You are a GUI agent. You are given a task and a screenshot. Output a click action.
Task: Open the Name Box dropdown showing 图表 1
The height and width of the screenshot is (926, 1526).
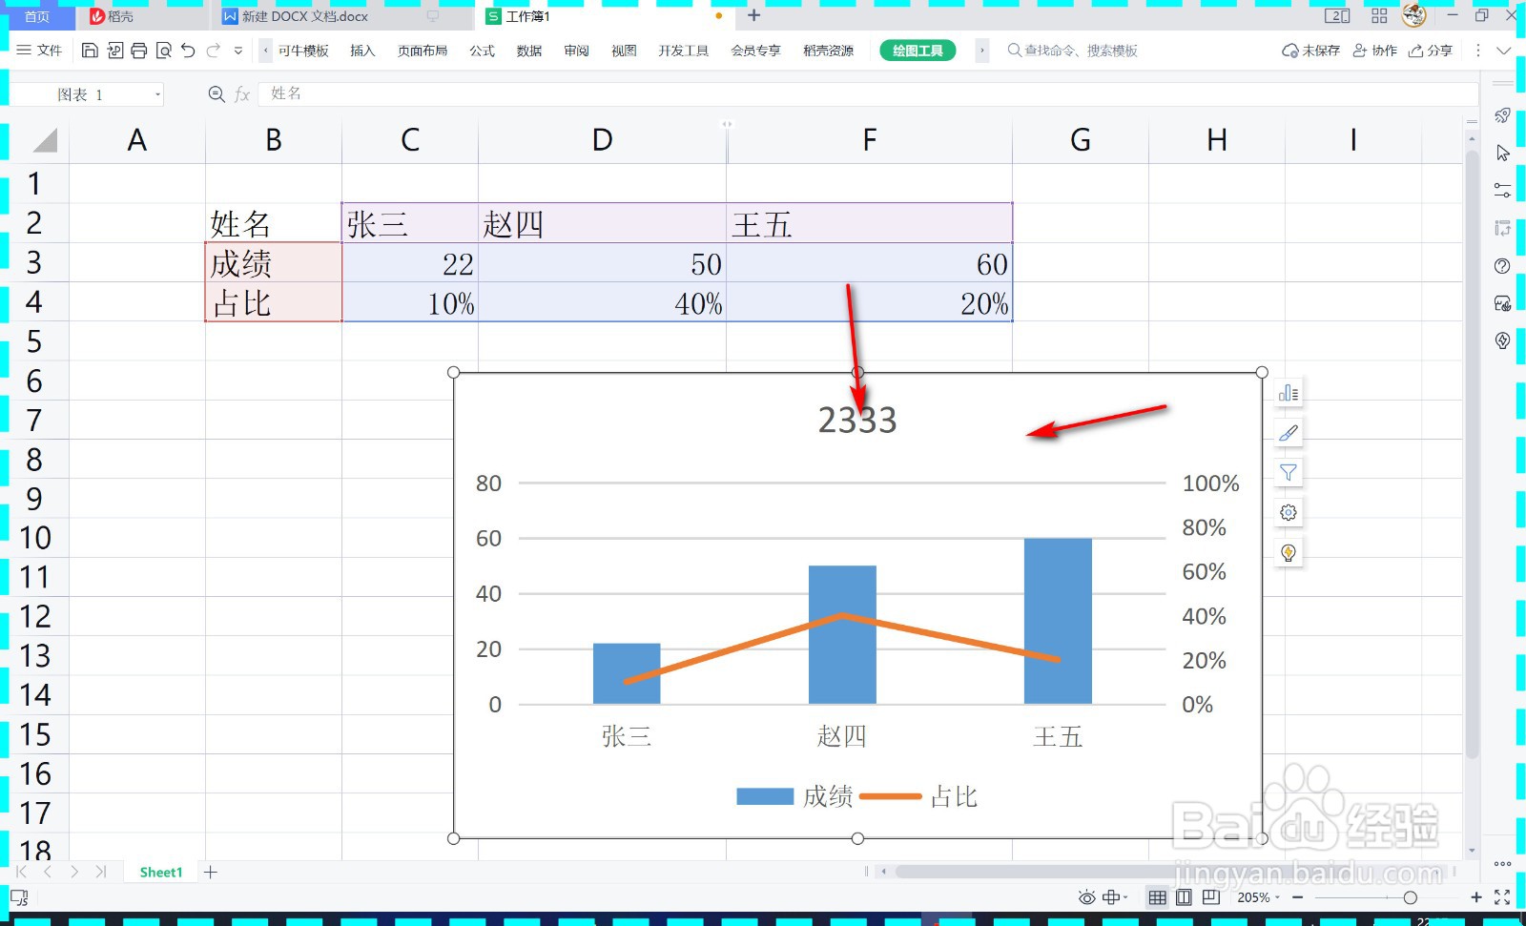tap(157, 94)
